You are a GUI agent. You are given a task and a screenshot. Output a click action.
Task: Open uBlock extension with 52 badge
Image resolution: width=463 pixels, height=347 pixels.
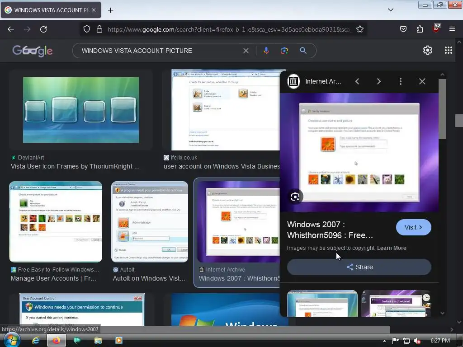pyautogui.click(x=436, y=28)
